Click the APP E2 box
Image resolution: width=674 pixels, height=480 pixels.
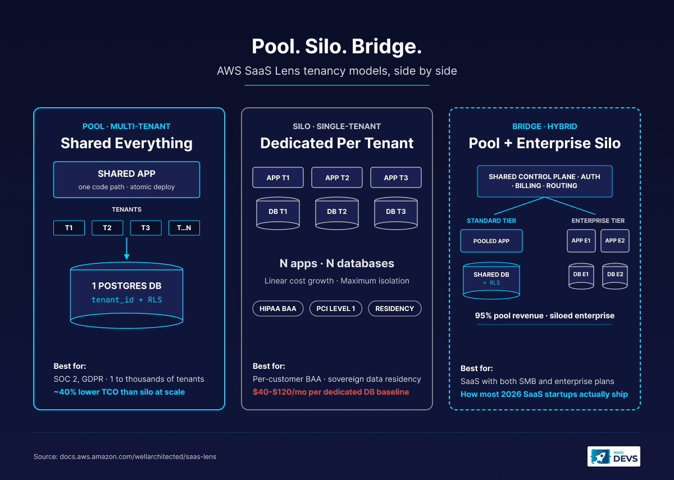(x=615, y=241)
